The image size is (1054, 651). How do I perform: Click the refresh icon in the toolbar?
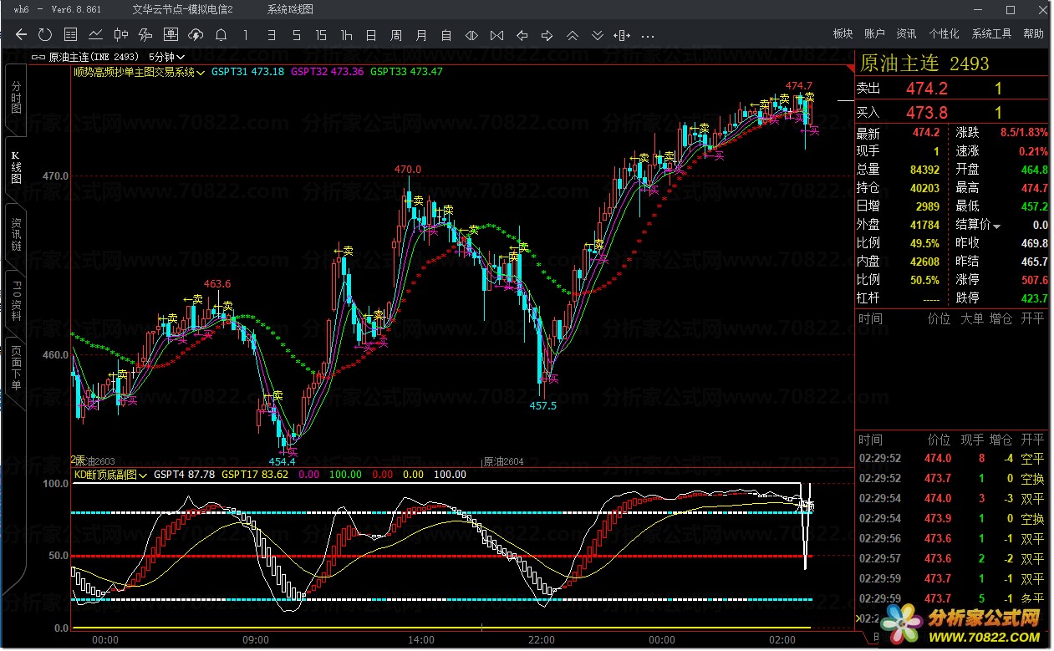pos(45,34)
